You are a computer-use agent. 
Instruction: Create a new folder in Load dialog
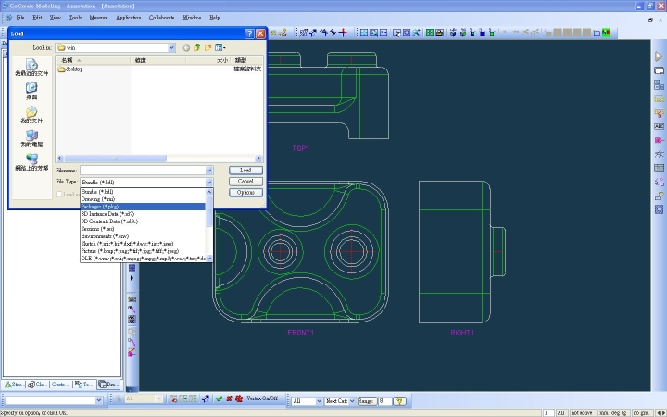click(x=208, y=48)
